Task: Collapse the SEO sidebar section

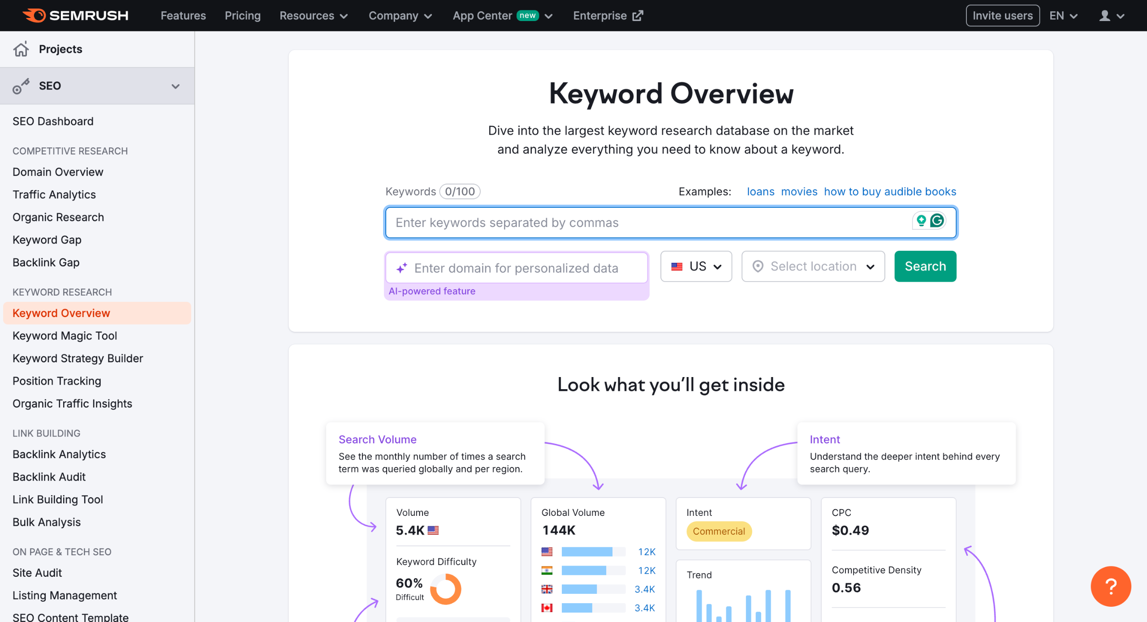Action: point(175,86)
